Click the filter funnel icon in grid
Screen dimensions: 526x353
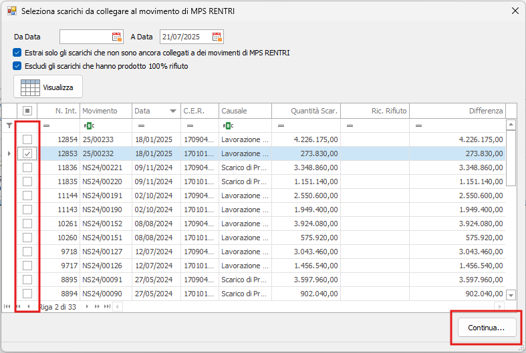point(9,125)
